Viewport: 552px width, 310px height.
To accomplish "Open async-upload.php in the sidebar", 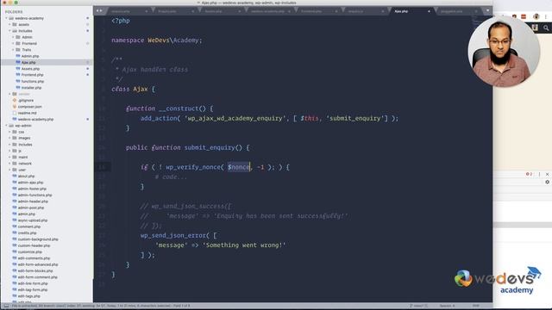I will click(33, 220).
